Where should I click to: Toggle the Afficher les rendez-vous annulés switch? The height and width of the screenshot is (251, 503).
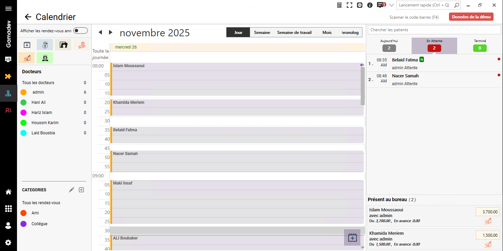click(80, 31)
